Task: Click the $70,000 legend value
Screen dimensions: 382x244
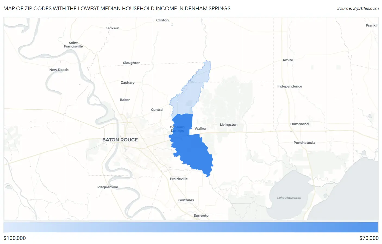Action: [369, 238]
